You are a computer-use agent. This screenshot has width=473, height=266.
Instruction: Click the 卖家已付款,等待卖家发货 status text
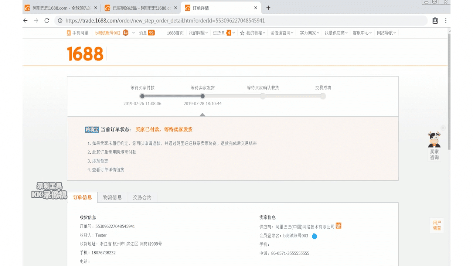pyautogui.click(x=164, y=130)
